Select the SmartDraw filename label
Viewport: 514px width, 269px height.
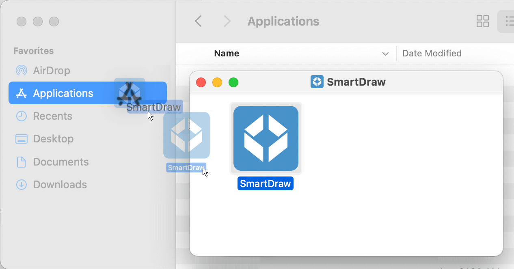(x=265, y=183)
